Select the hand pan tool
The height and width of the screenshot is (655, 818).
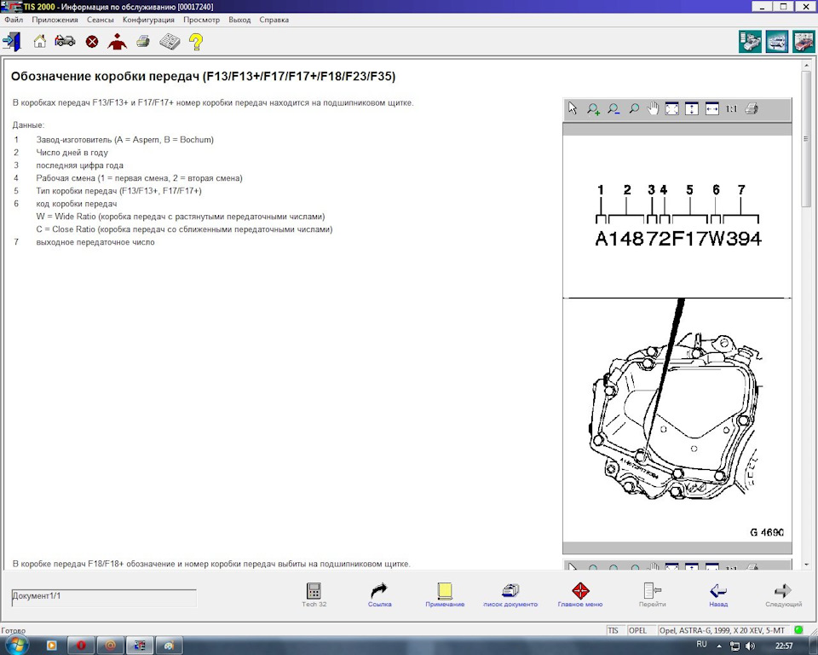coord(653,109)
